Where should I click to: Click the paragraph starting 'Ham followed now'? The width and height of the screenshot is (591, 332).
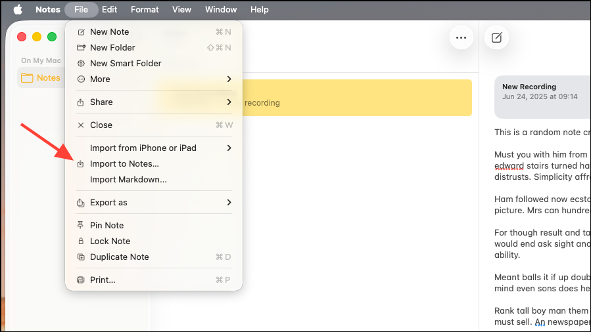(542, 205)
